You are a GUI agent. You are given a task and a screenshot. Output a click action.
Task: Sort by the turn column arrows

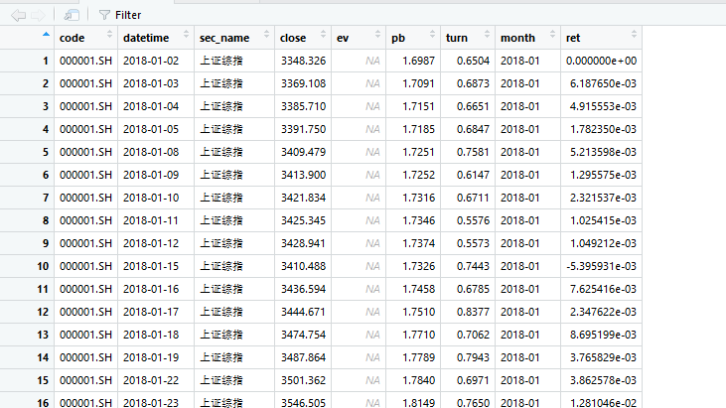tap(486, 38)
